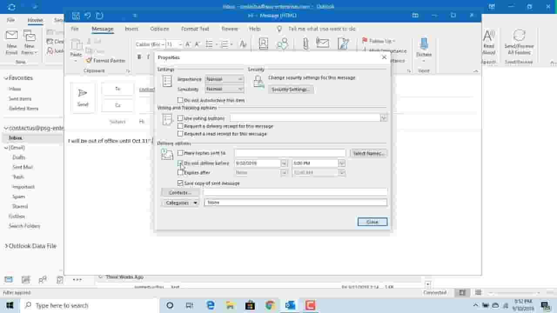Viewport: 557px width, 313px height.
Task: Click the Redo icon in message title bar
Action: click(x=99, y=15)
